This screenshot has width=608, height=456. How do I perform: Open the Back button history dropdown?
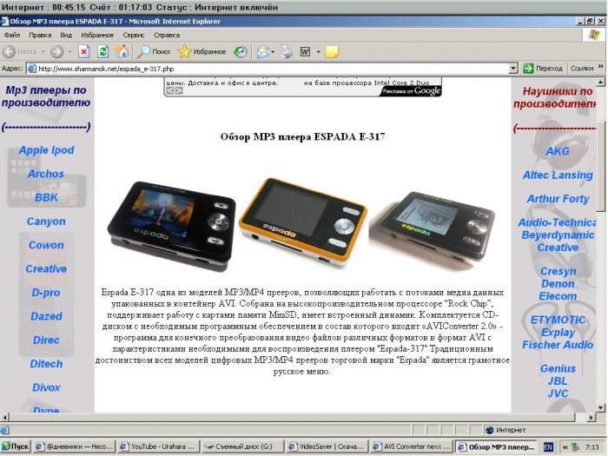(x=43, y=51)
